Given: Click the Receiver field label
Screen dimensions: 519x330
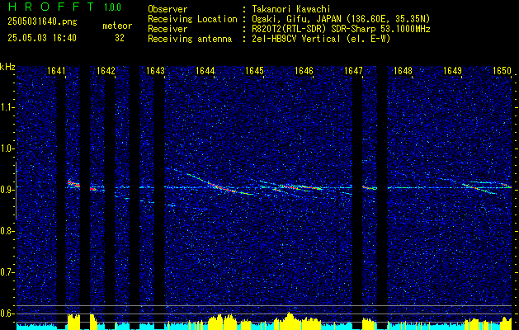Looking at the screenshot, I should pyautogui.click(x=167, y=29).
